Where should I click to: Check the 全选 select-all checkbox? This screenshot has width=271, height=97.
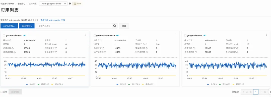(x=2, y=92)
